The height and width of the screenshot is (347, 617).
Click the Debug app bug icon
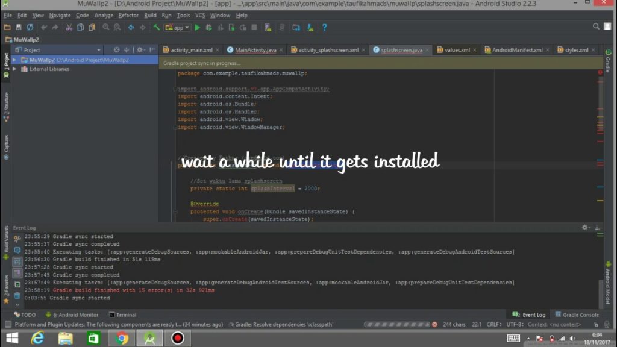tap(209, 27)
